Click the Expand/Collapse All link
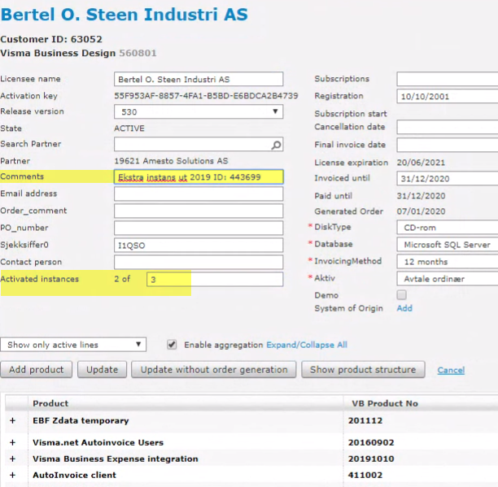 tap(307, 345)
